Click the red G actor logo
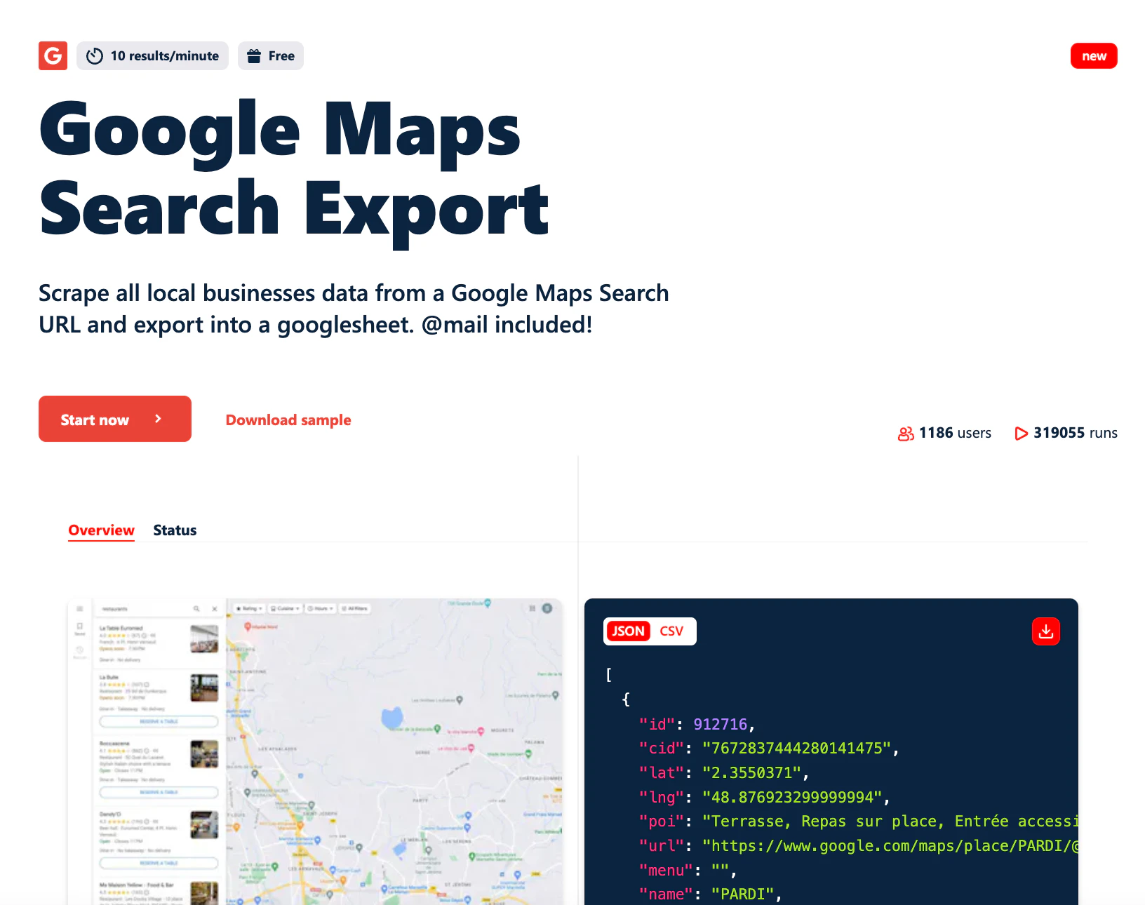 53,55
